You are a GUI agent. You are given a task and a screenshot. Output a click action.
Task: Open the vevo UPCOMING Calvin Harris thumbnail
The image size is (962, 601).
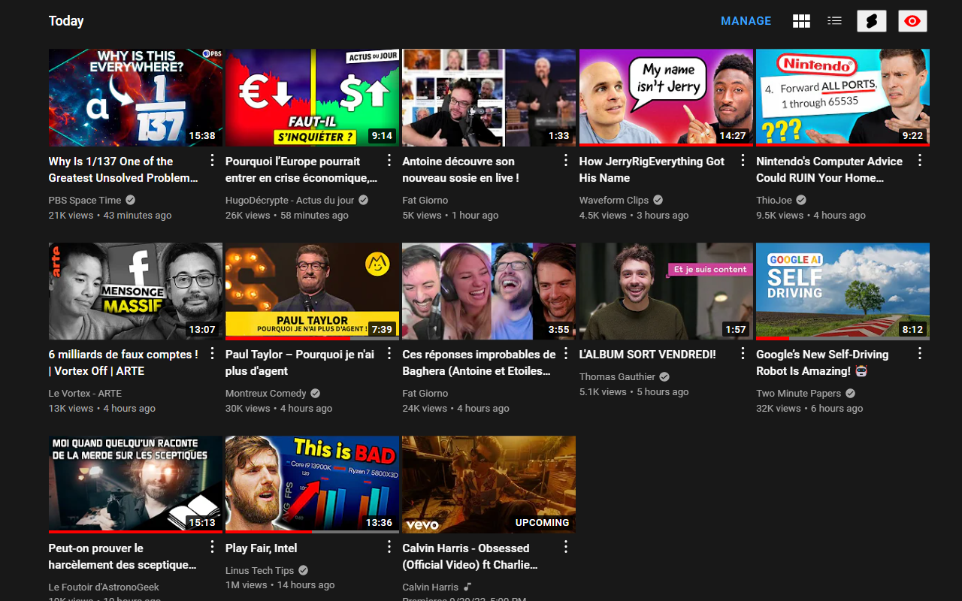click(489, 485)
